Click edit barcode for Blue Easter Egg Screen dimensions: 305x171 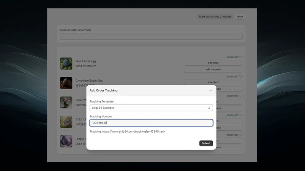(x=213, y=70)
